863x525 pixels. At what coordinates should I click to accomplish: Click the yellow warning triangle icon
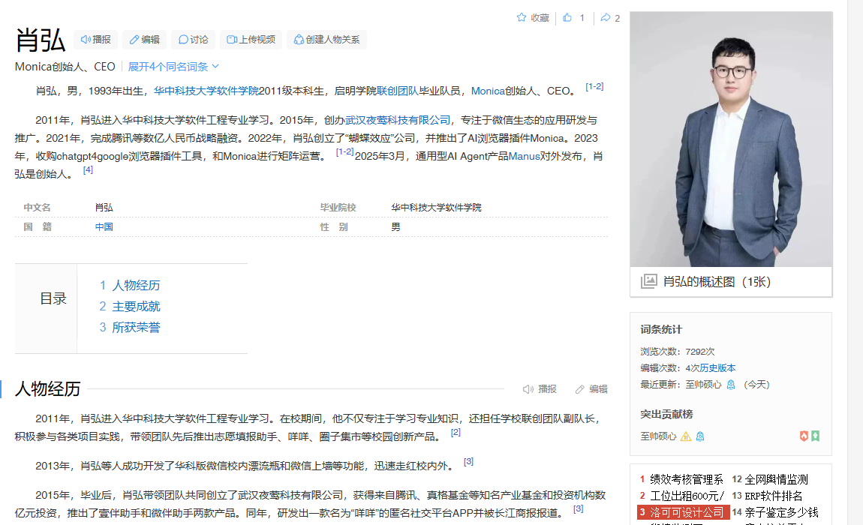coord(686,436)
